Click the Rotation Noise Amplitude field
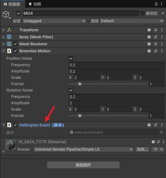Viewport: 166px width, 178px height. pos(117,103)
